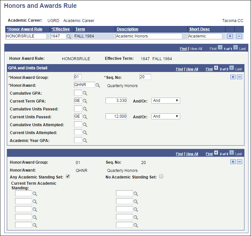
Task: Sort by Honor Award Rule column header
Action: click(x=25, y=29)
